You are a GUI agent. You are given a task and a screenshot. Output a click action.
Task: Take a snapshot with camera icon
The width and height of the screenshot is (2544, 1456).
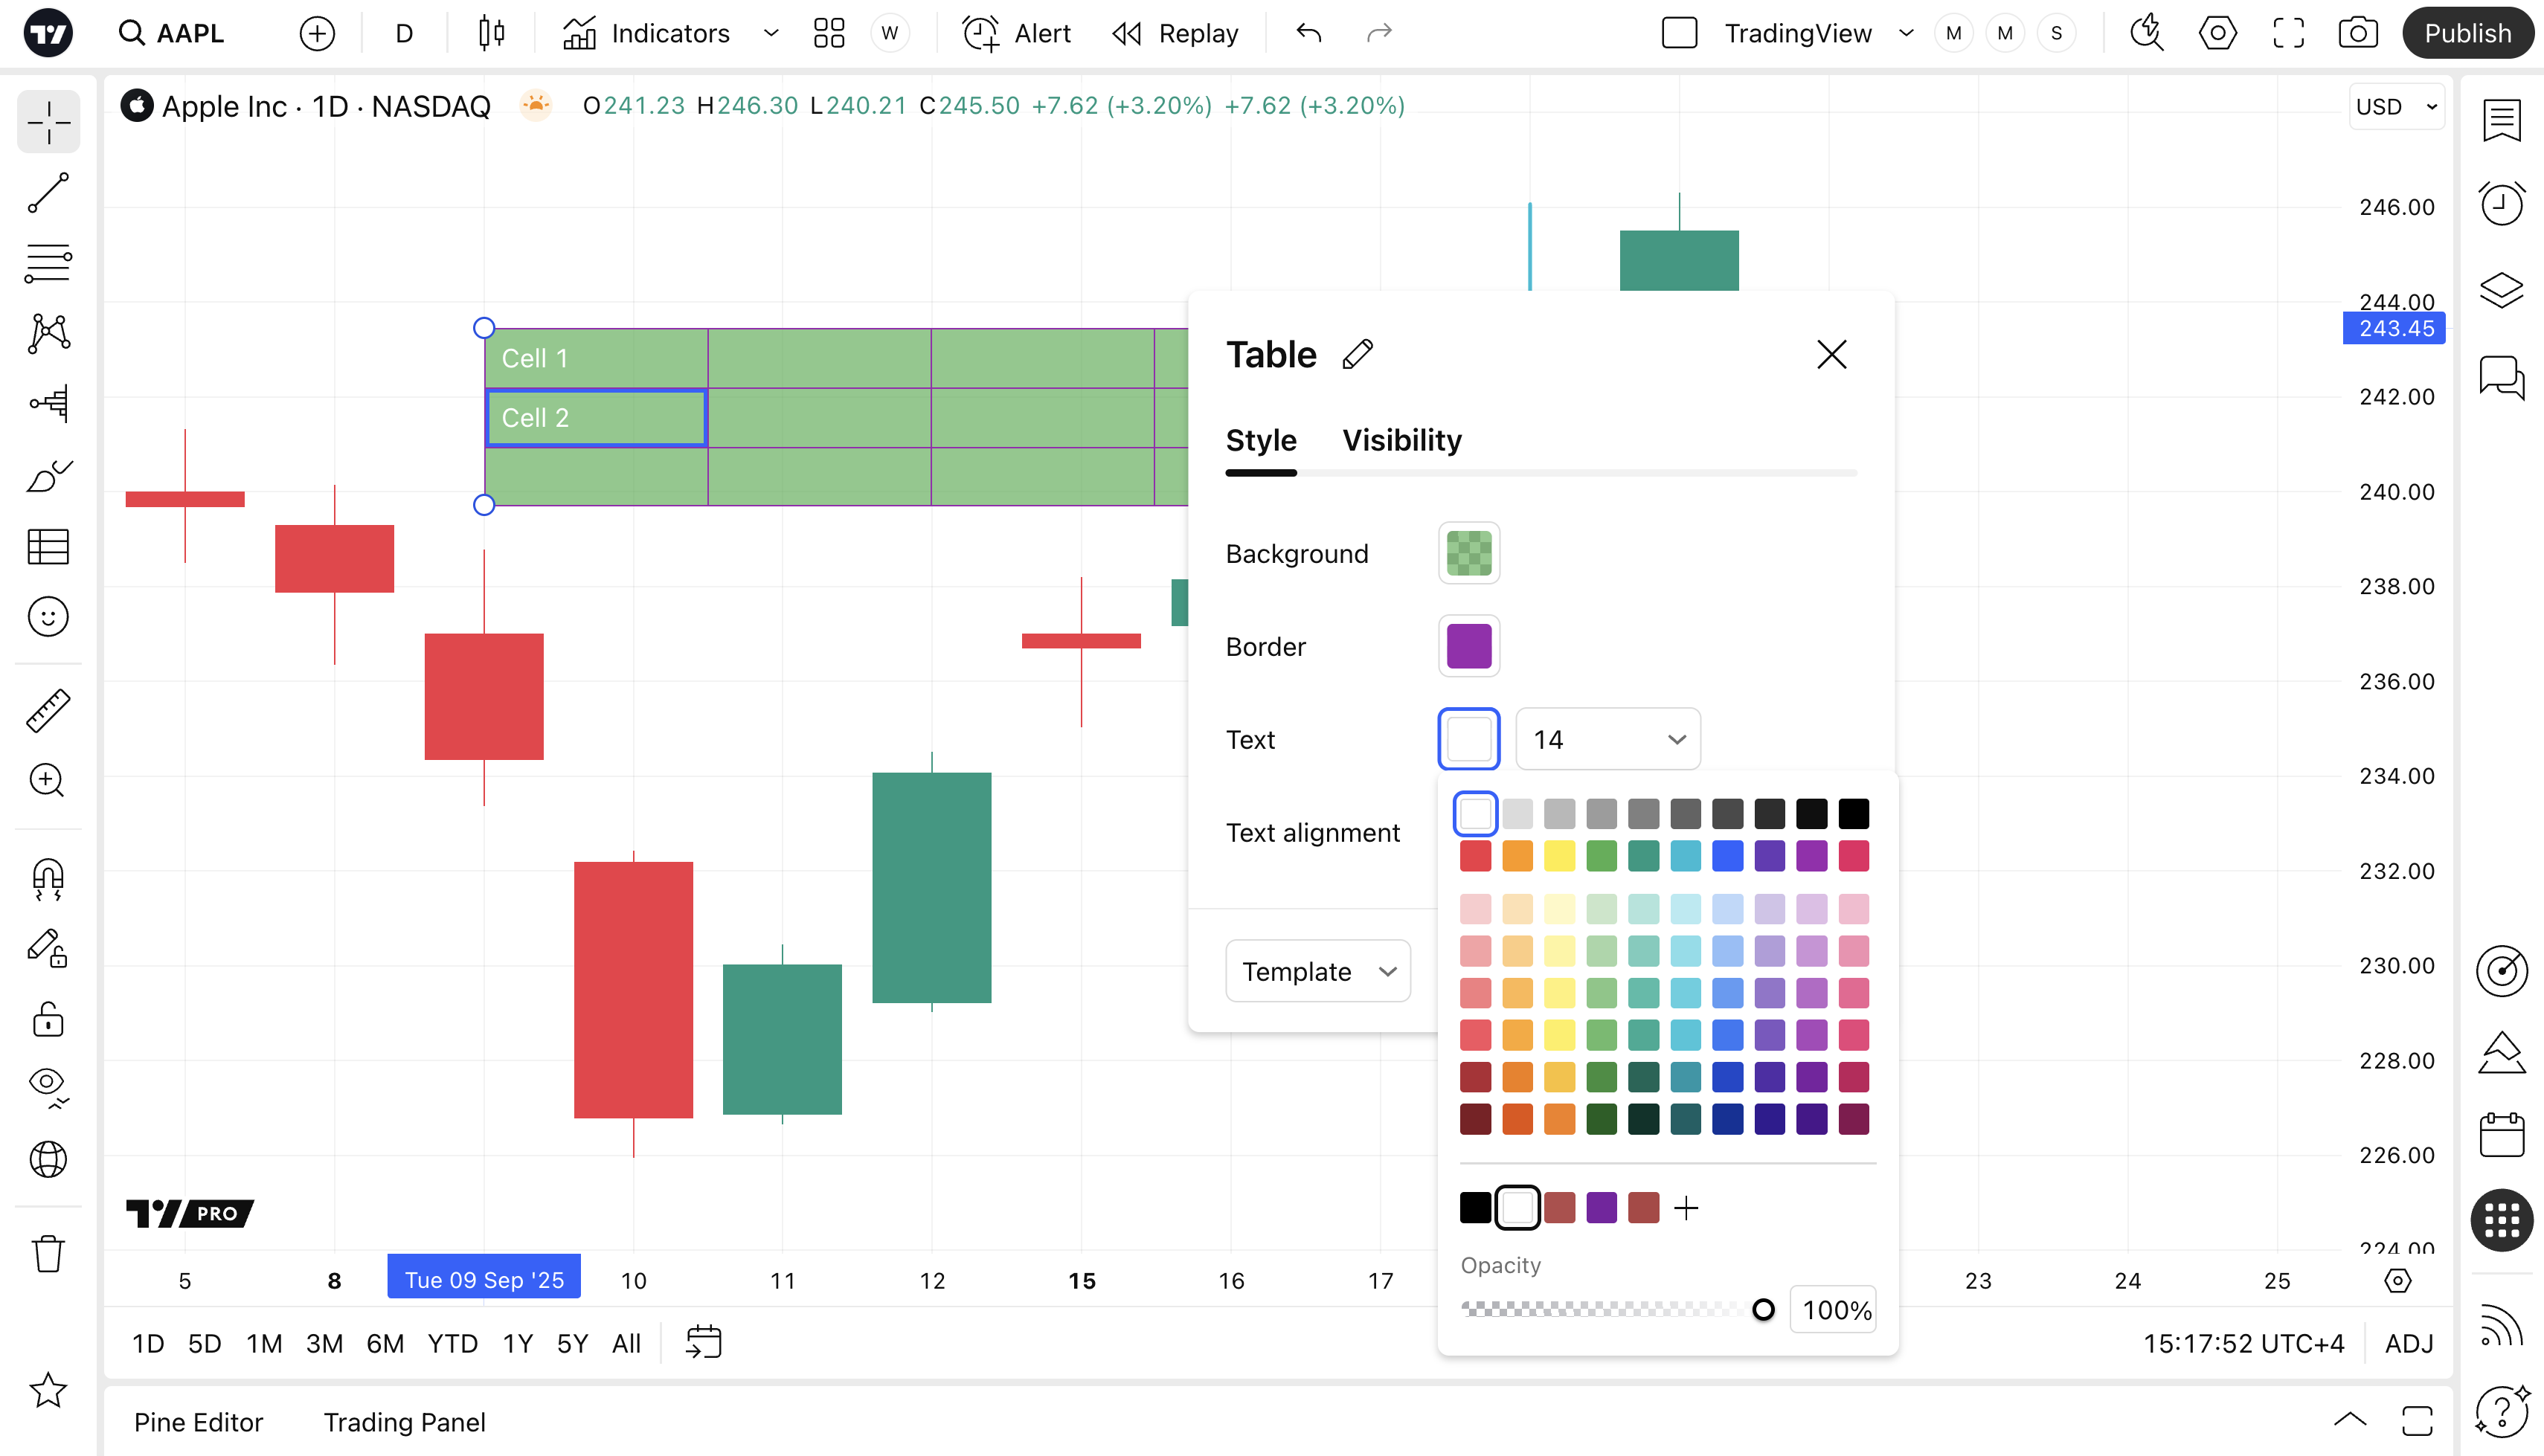[2357, 33]
